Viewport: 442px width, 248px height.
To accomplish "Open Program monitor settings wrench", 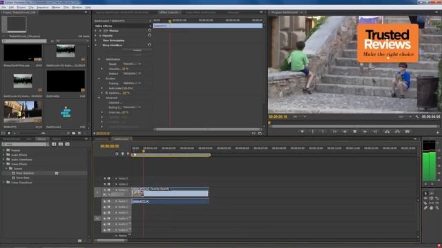I will pos(417,116).
